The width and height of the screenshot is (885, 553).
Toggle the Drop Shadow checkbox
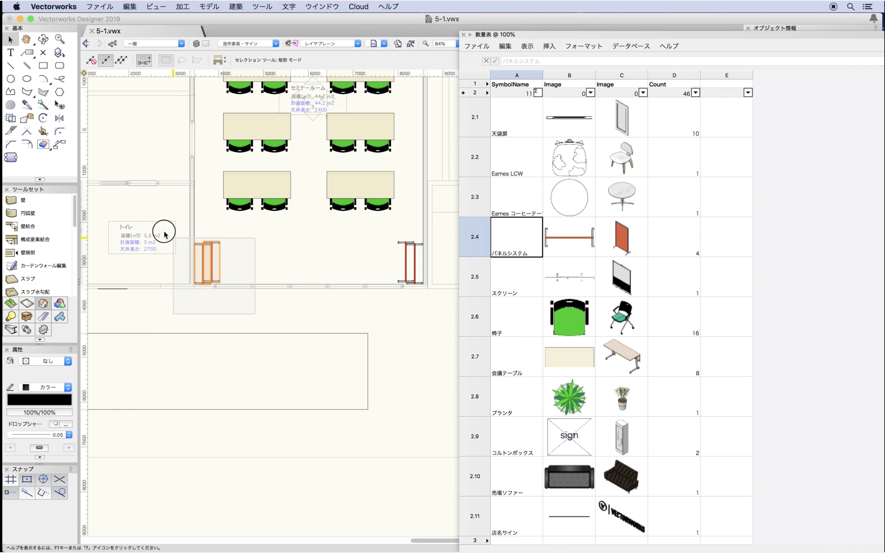coord(55,424)
